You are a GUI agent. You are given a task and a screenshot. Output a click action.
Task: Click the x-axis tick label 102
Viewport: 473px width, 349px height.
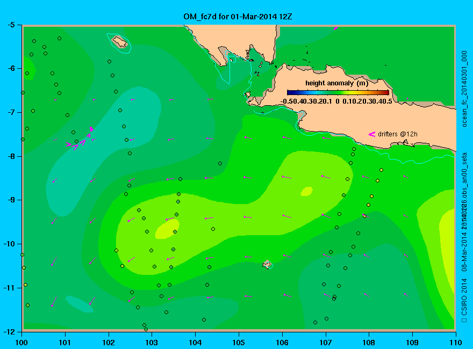pos(108,343)
